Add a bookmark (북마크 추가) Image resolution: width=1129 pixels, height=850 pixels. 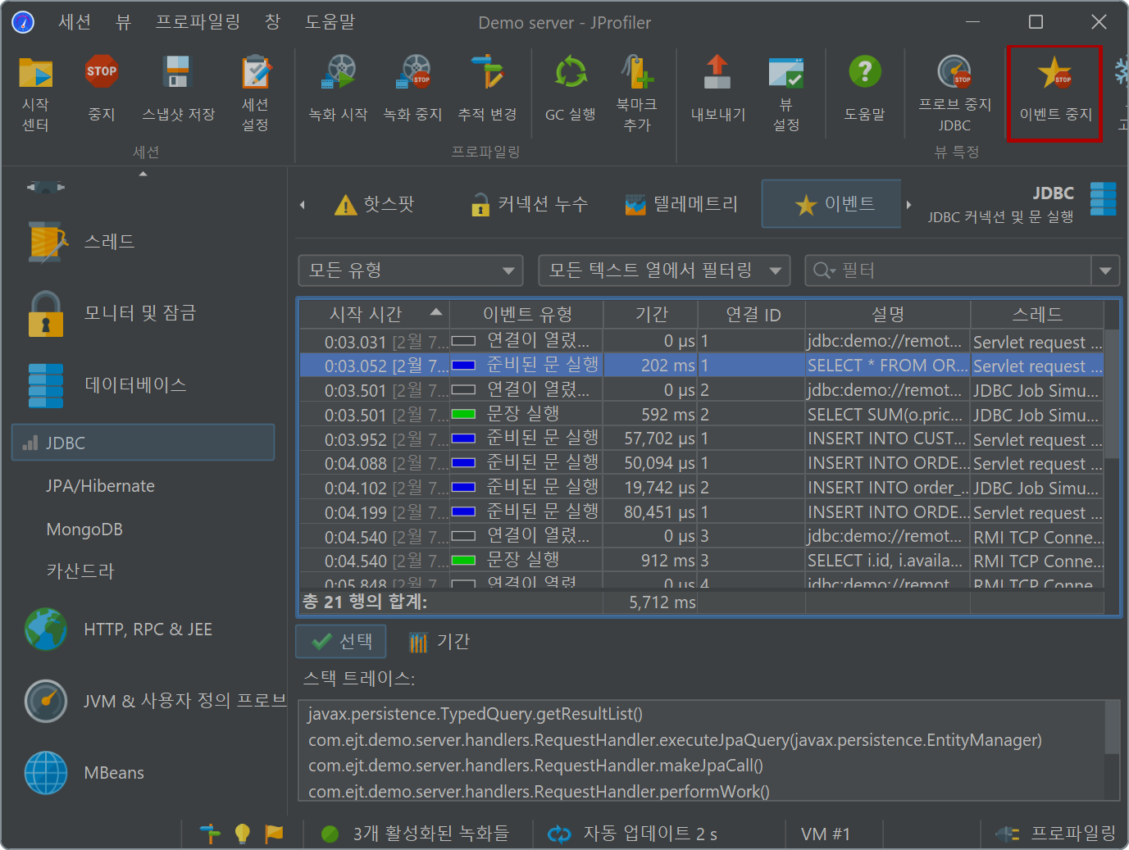(x=637, y=93)
